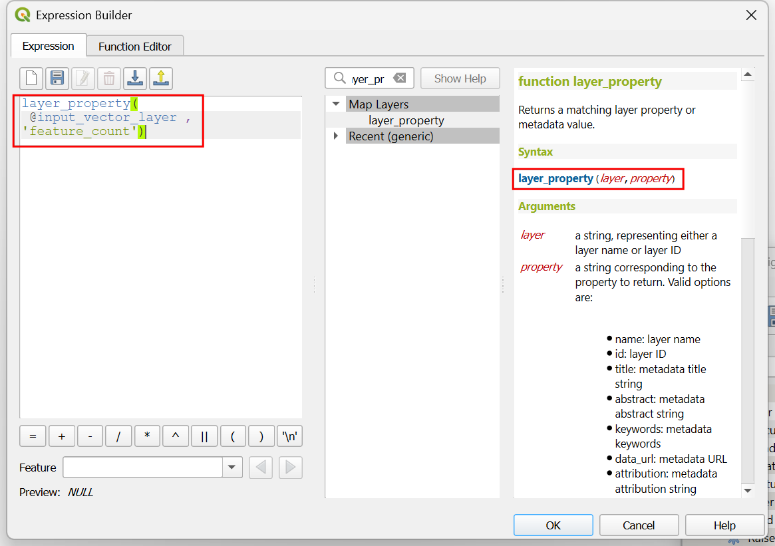The height and width of the screenshot is (546, 775).
Task: Click the help panel scrollbar down arrow
Action: click(747, 491)
